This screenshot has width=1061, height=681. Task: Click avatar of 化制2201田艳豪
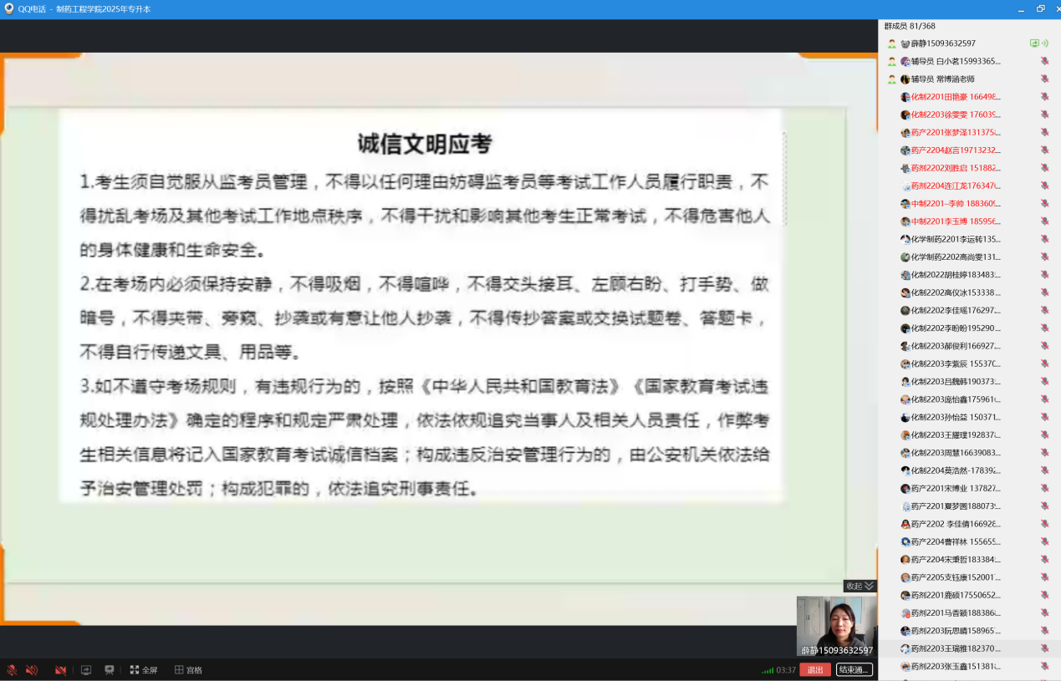[x=905, y=97]
